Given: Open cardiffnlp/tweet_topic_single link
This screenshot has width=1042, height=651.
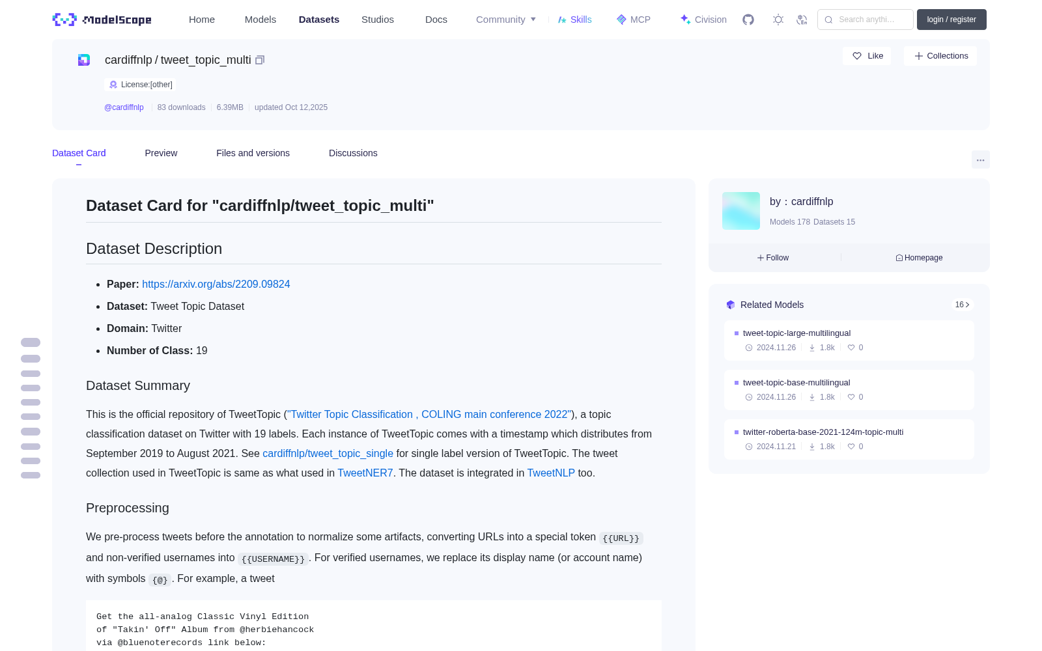Looking at the screenshot, I should point(328,453).
